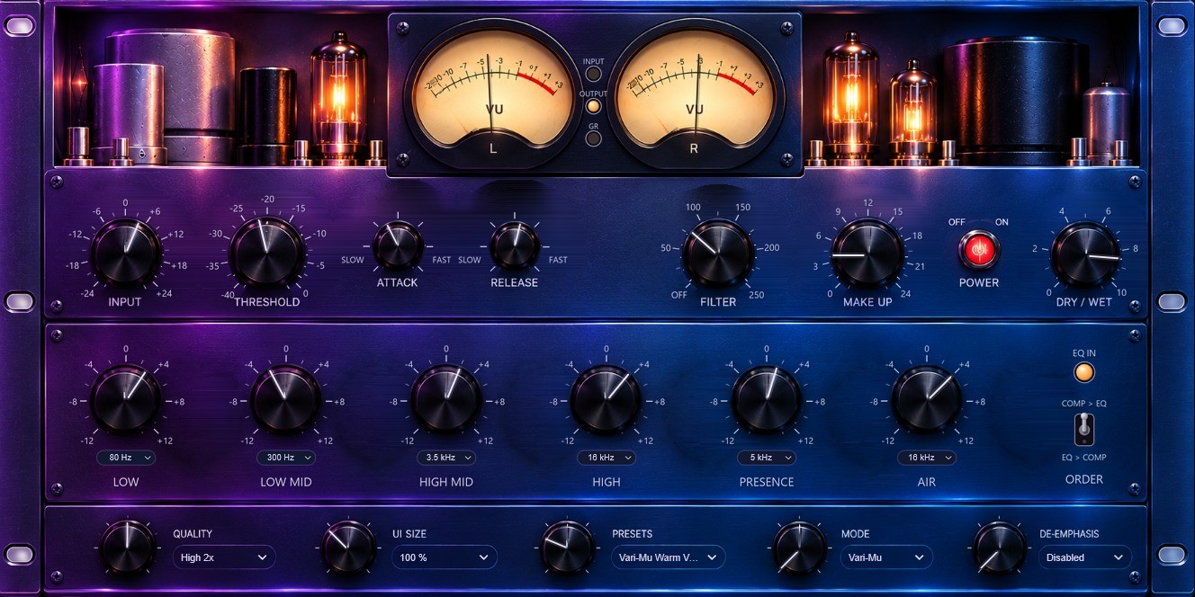This screenshot has width=1195, height=597.
Task: Toggle the red POWER button
Action: [x=978, y=249]
